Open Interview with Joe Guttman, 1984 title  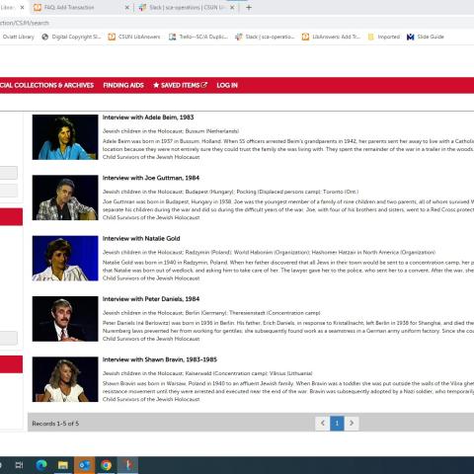pyautogui.click(x=151, y=178)
